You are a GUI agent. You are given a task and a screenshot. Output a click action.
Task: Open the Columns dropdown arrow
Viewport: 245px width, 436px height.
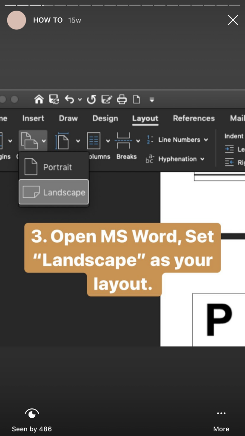(x=108, y=141)
